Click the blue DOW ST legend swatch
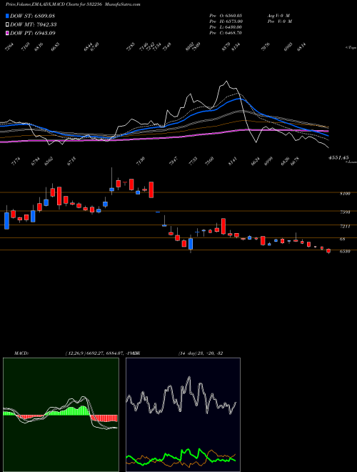Image resolution: width=357 pixels, height=472 pixels. coord(7,16)
